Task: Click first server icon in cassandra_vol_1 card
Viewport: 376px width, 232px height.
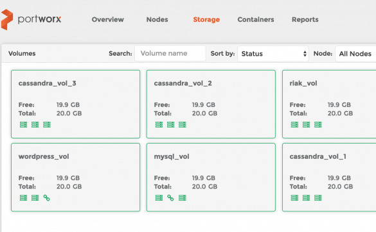Action: (x=294, y=198)
